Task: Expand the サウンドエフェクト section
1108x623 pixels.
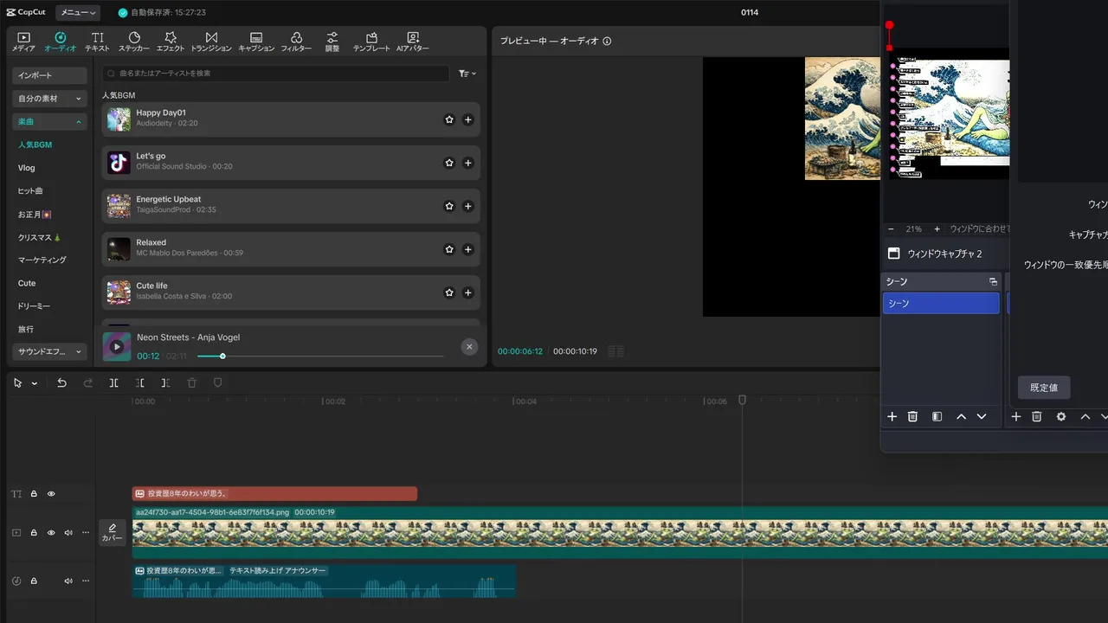Action: (x=49, y=351)
